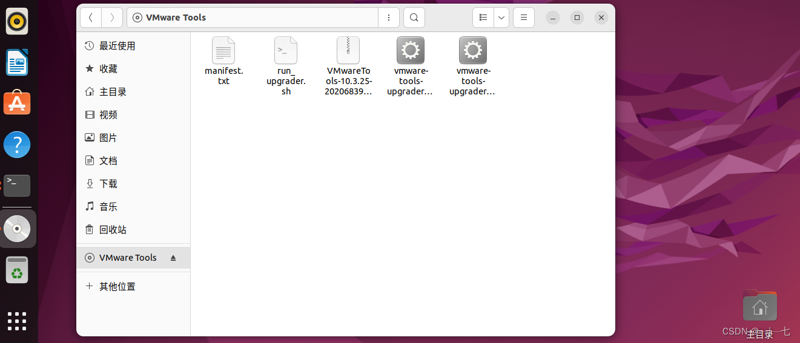800x343 pixels.
Task: Open the Trash icon in dock
Action: (17, 270)
